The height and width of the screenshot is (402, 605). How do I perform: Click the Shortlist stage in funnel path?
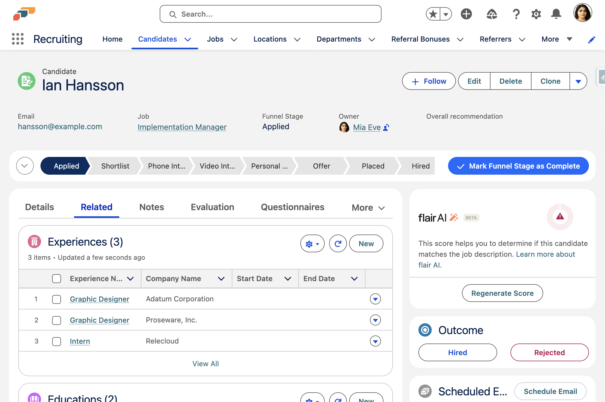[x=115, y=166]
